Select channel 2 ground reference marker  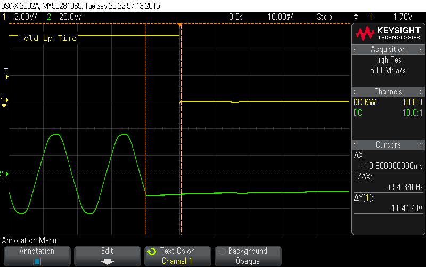[x=4, y=175]
